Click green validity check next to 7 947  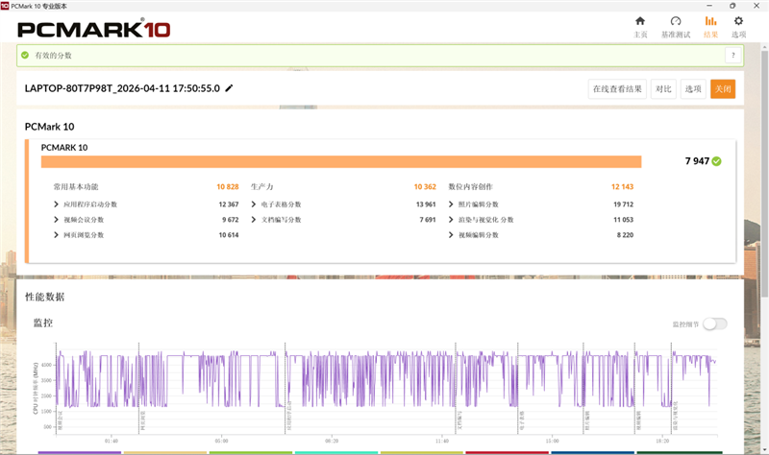[x=716, y=161]
